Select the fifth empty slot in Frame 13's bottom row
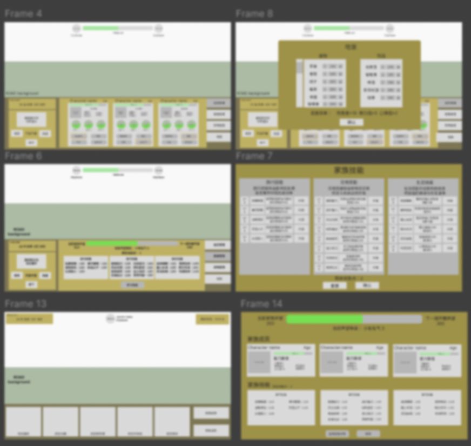This screenshot has width=471, height=446. [172, 421]
